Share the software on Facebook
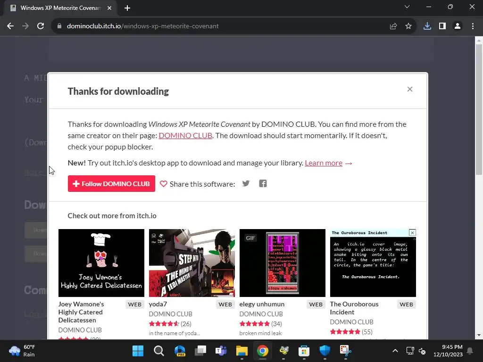Screen dimensions: 483x362 point(263,183)
